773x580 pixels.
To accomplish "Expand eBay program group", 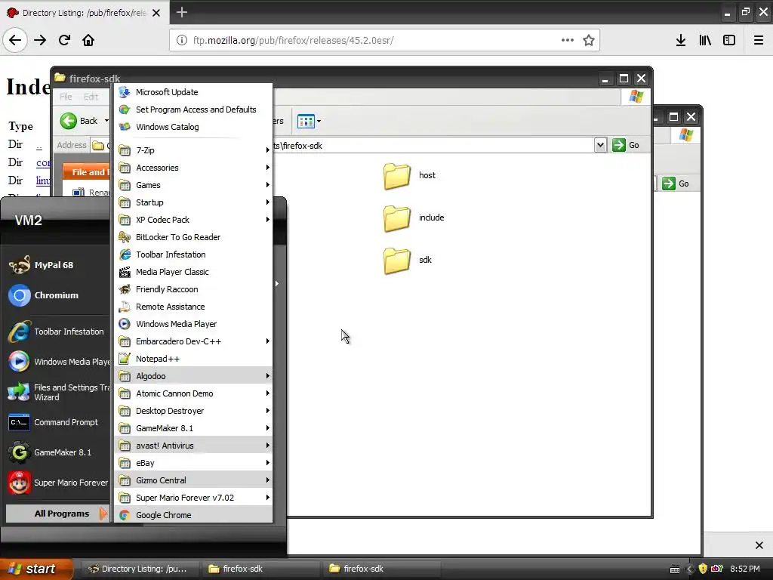I will (x=193, y=463).
